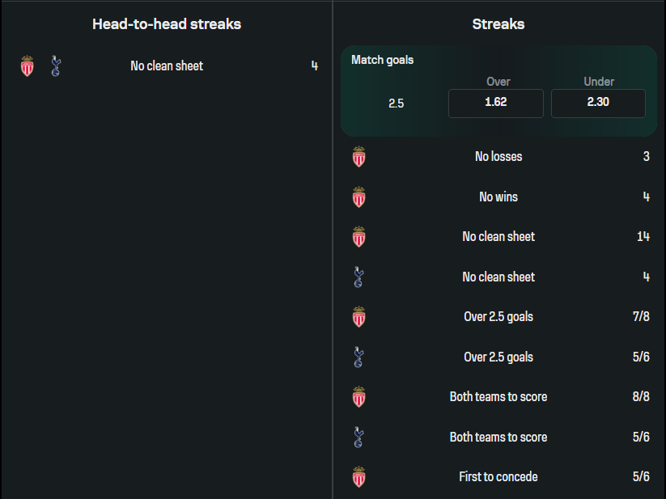Click Monaco crest beside Both teams to score
Screen dimensions: 666x499
359,397
